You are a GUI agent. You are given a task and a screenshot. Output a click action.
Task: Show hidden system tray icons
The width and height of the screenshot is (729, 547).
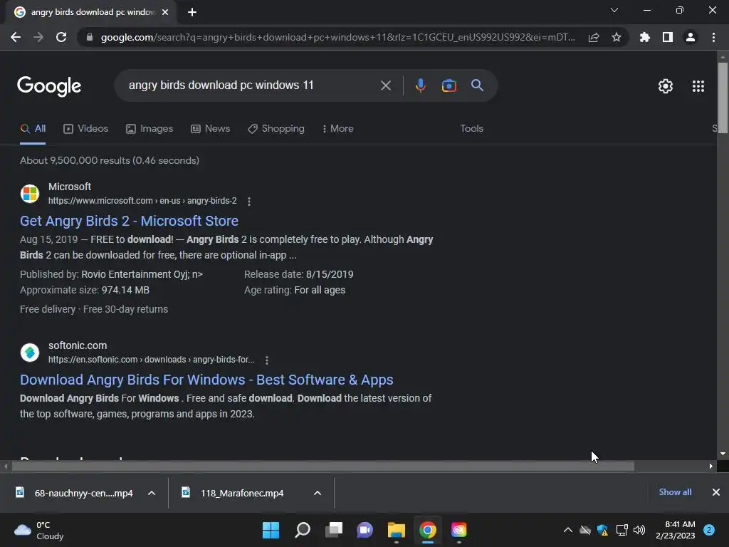point(567,530)
